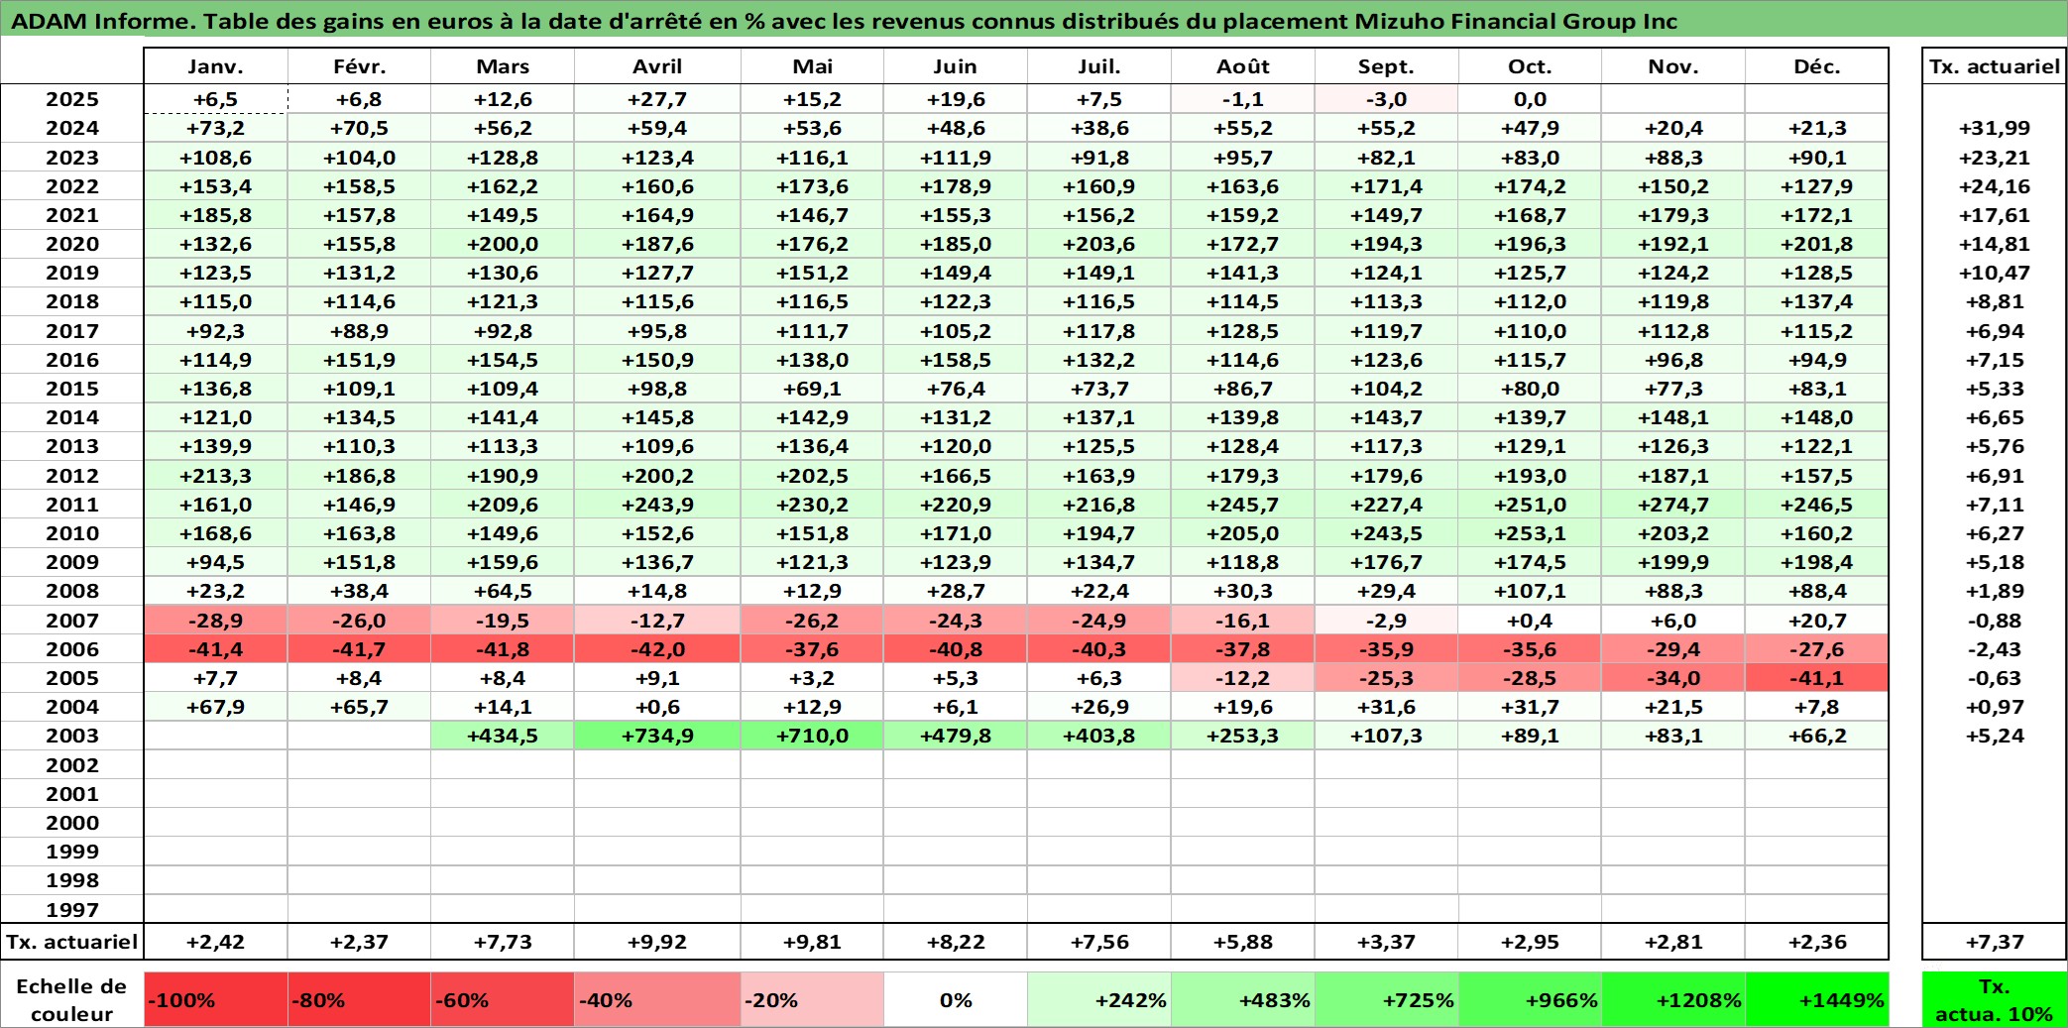Select cell +107,1 in October 2008
The height and width of the screenshot is (1028, 2068).
[x=1530, y=591]
